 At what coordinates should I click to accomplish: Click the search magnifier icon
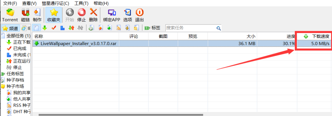pyautogui.click(x=219, y=28)
